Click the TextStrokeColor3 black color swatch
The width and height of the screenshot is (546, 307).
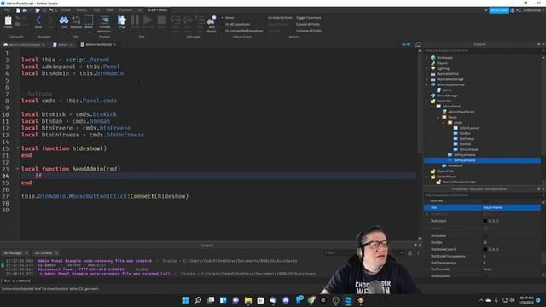coord(485,249)
